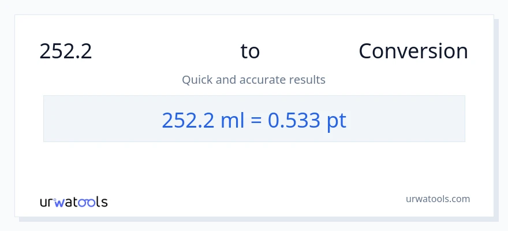Click the equals sign in the result
Screen dimensions: 508x231
(256, 120)
